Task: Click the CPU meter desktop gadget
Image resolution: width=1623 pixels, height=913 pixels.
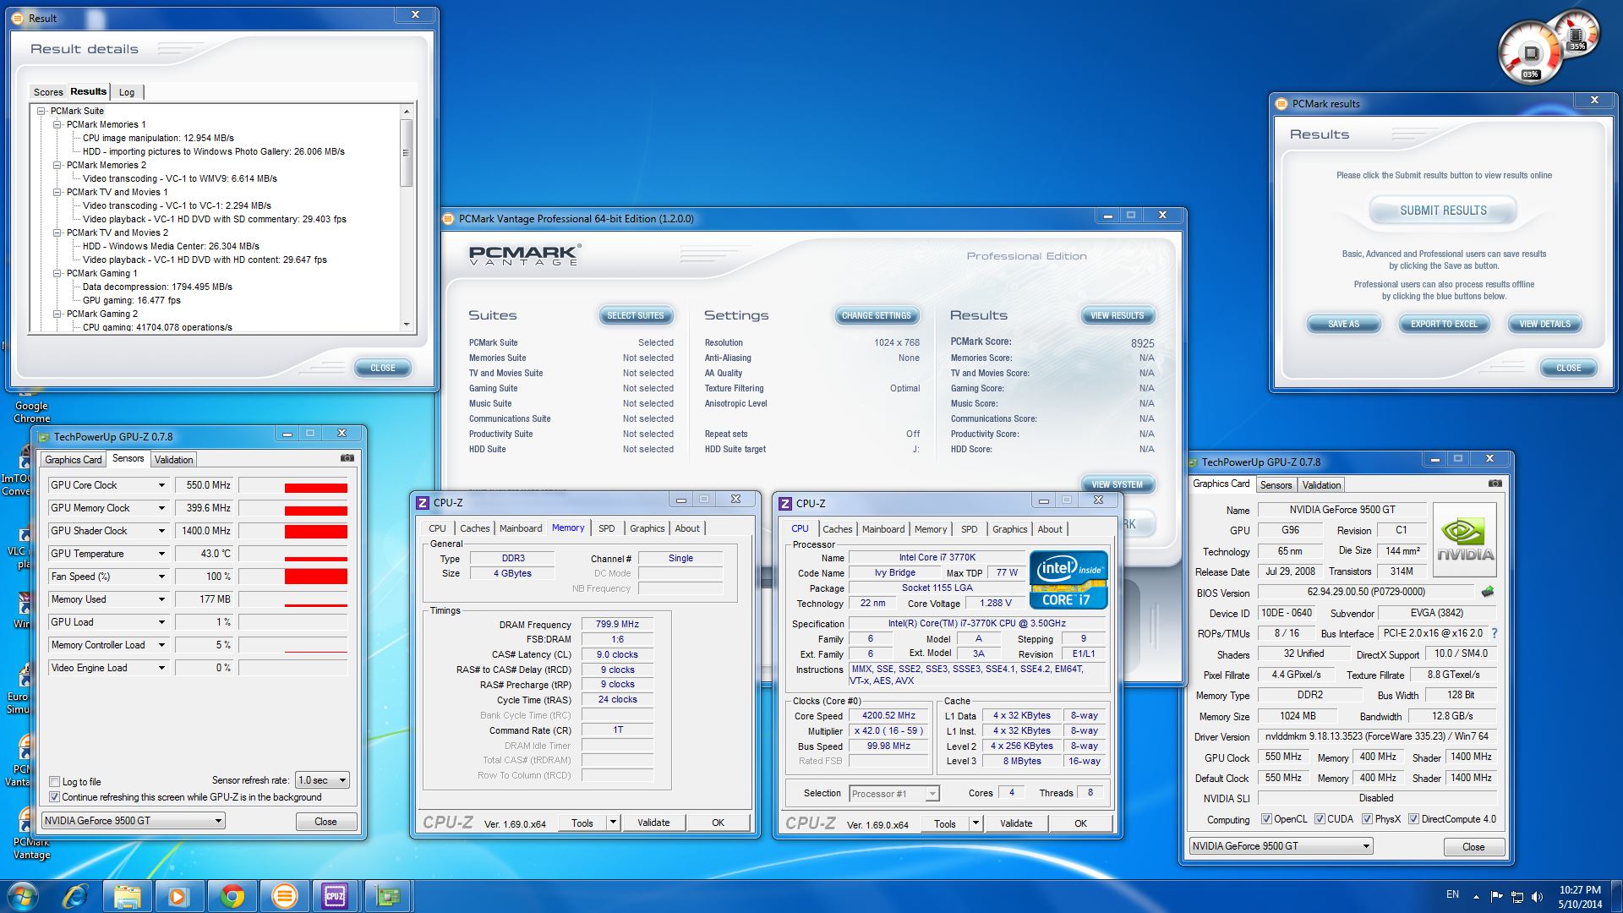Action: pos(1531,53)
